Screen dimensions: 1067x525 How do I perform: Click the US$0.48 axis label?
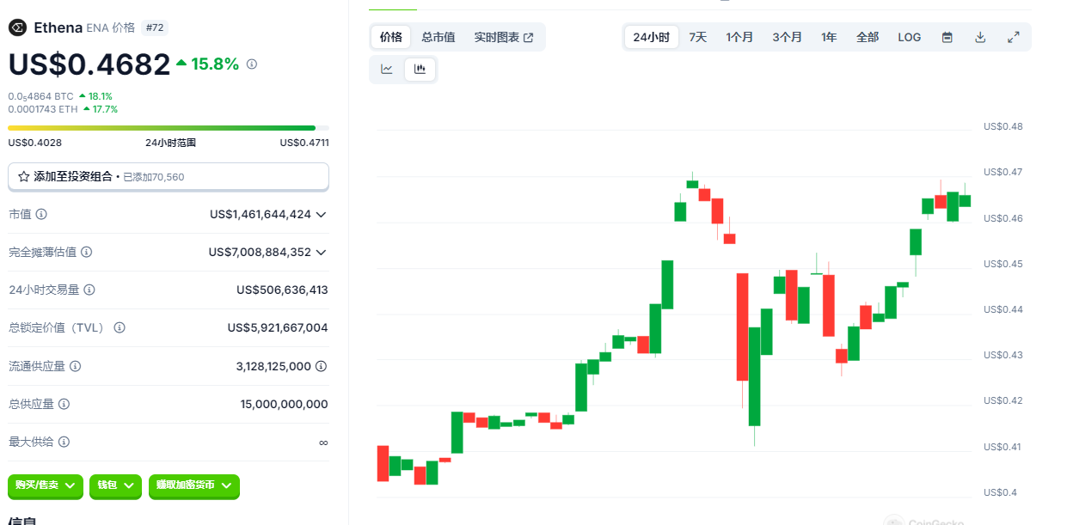pos(1003,126)
